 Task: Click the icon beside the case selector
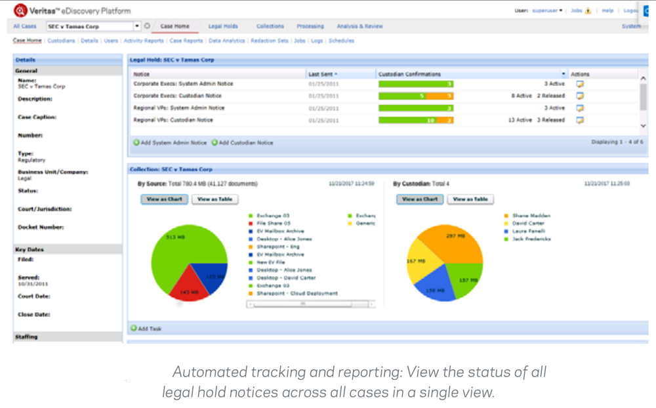coord(147,26)
